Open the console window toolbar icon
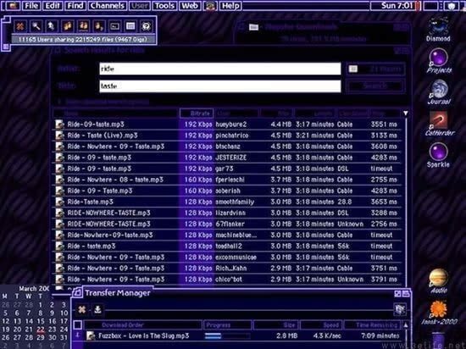The width and height of the screenshot is (466, 349). click(x=114, y=26)
